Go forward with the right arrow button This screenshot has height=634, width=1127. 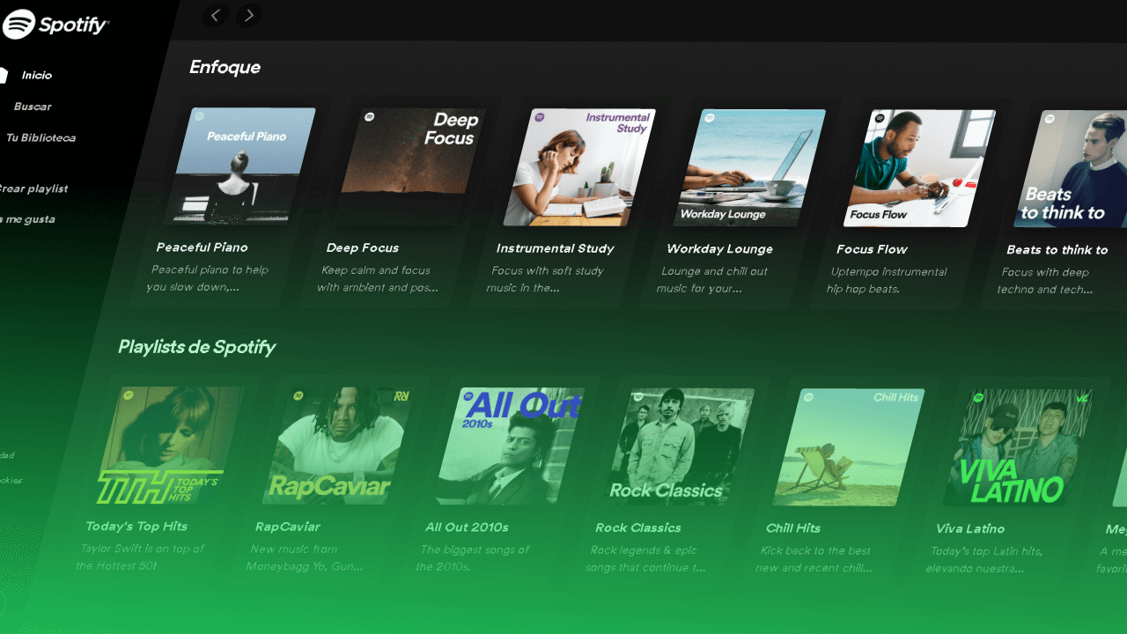[249, 15]
